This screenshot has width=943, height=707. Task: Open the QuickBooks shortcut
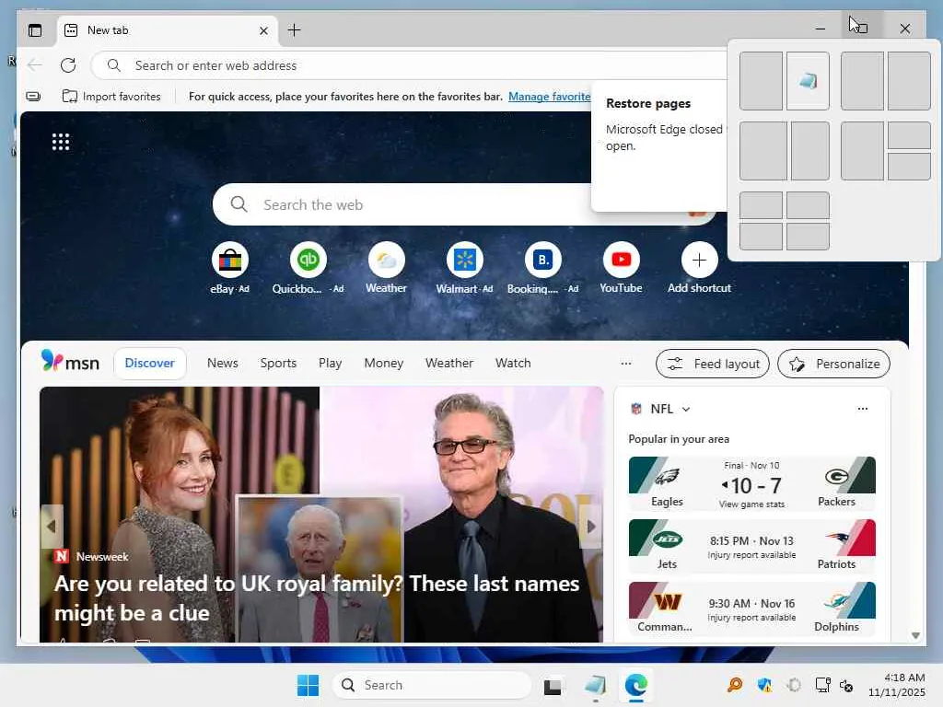coord(308,268)
